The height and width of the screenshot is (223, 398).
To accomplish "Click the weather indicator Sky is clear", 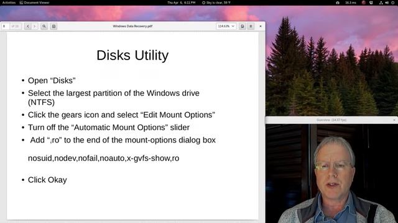I will (216, 2).
